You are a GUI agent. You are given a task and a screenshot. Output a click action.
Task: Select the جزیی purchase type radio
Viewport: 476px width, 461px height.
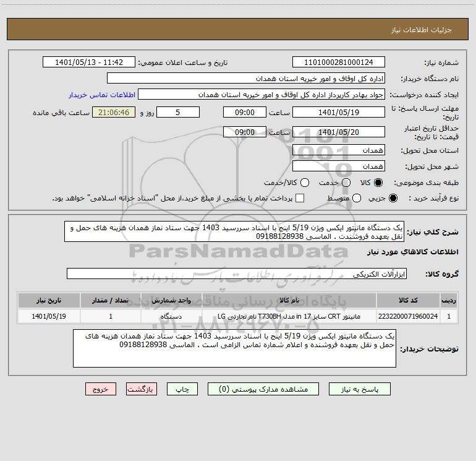393,199
